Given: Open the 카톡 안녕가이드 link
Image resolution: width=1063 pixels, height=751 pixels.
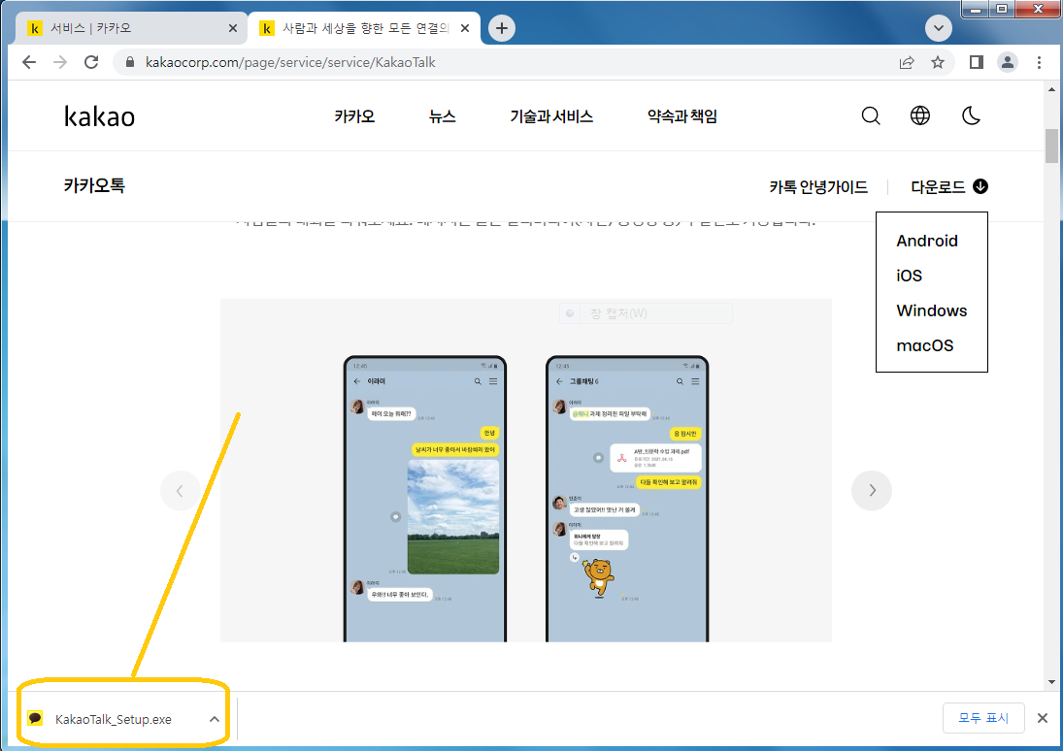Looking at the screenshot, I should 818,187.
